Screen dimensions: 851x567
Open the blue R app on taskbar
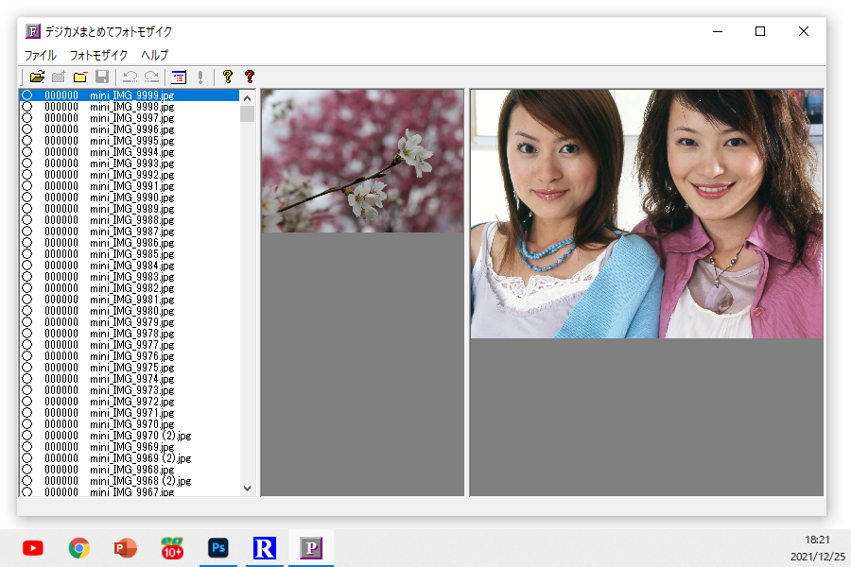tap(265, 548)
